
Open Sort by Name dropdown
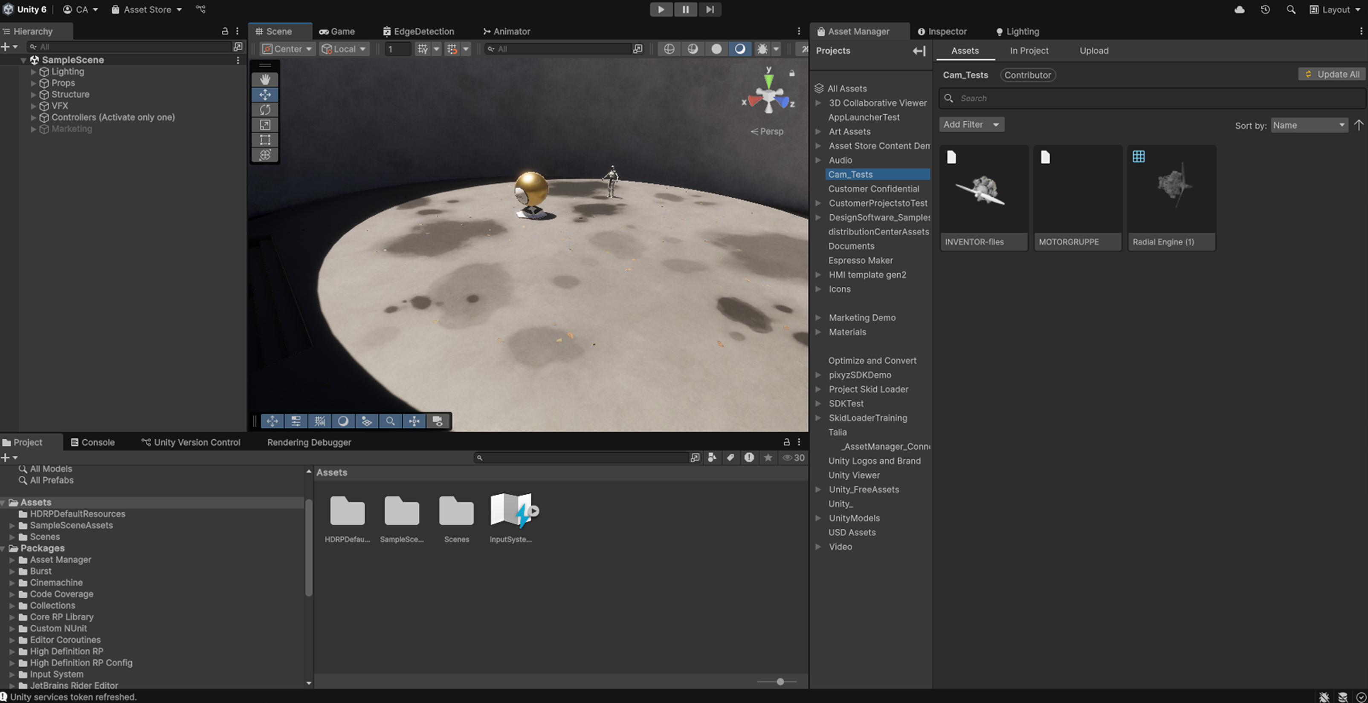point(1309,125)
